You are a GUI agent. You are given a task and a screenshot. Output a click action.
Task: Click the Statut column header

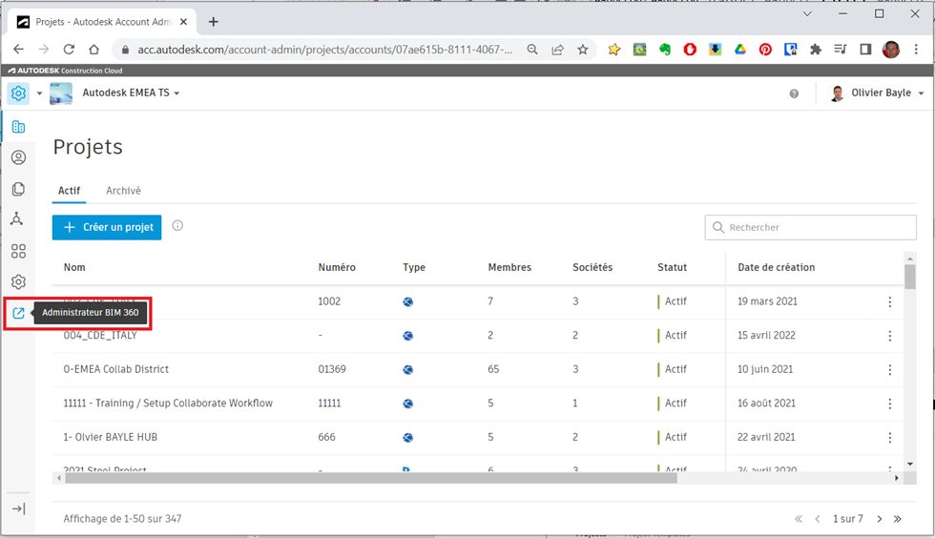pyautogui.click(x=672, y=267)
